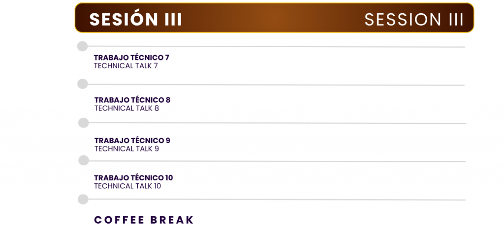Click the COFFEE BREAK label
The height and width of the screenshot is (232, 504).
[x=144, y=220]
